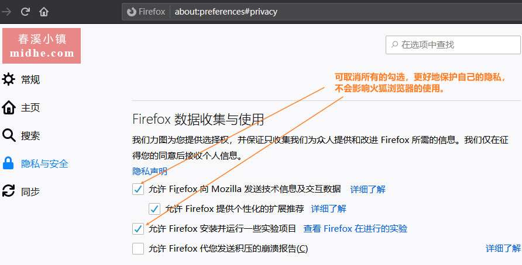Click the Firefox 数据收集与使用 heading
Image resolution: width=522 pixels, height=265 pixels.
pos(198,119)
